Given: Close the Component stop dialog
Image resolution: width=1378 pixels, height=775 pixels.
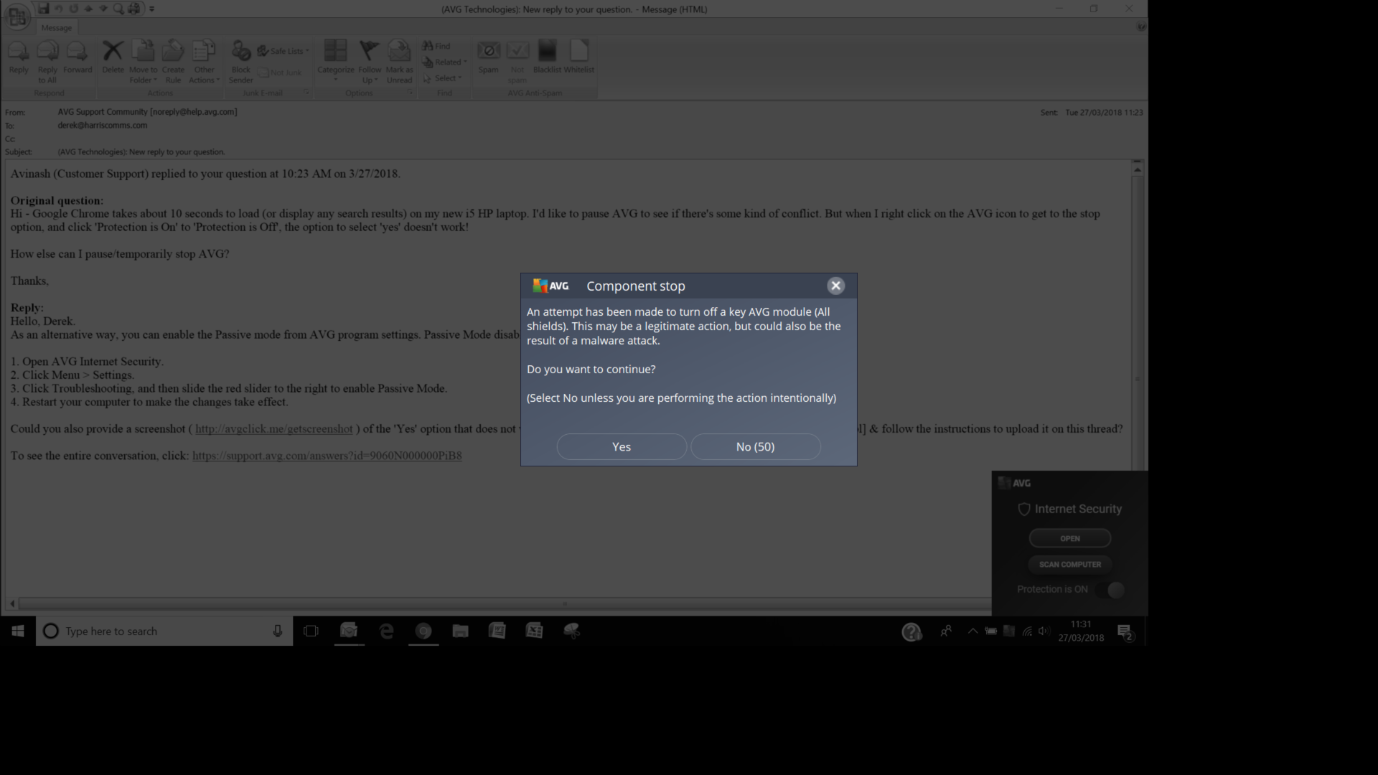Looking at the screenshot, I should tap(835, 286).
